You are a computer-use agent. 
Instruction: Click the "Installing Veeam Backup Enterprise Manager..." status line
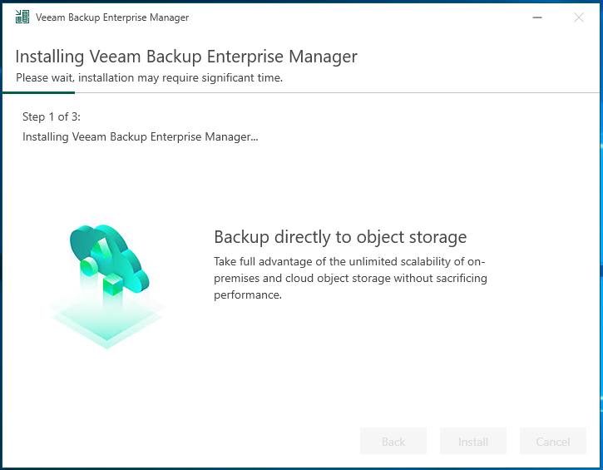[140, 136]
